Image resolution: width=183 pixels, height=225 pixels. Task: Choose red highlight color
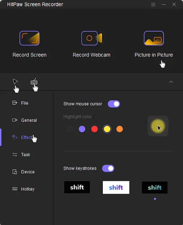click(x=95, y=129)
